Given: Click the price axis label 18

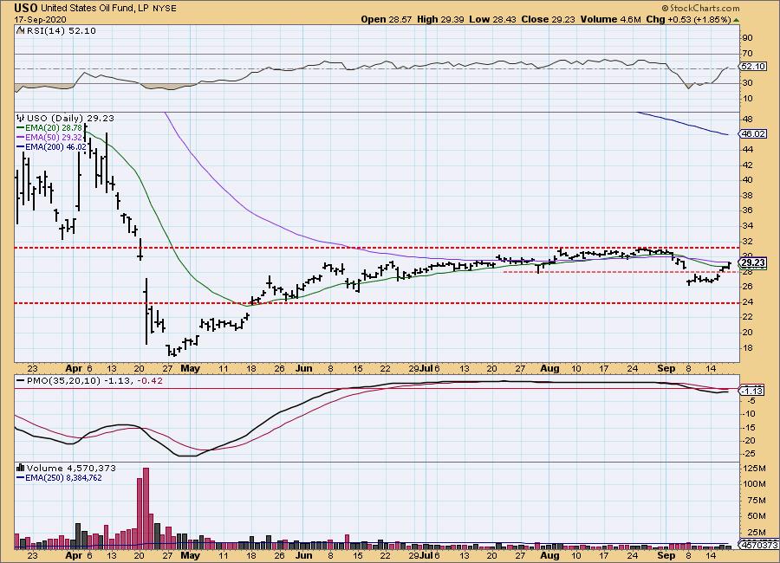Looking at the screenshot, I should [x=747, y=347].
